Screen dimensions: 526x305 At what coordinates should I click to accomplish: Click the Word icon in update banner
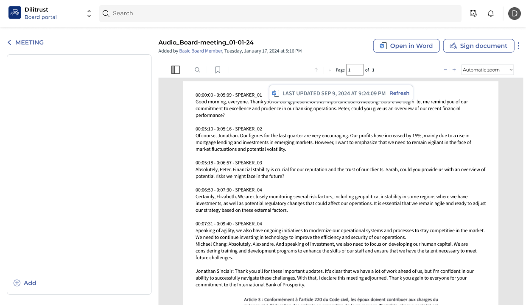276,93
